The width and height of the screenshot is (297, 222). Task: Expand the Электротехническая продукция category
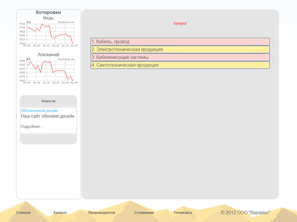(180, 50)
